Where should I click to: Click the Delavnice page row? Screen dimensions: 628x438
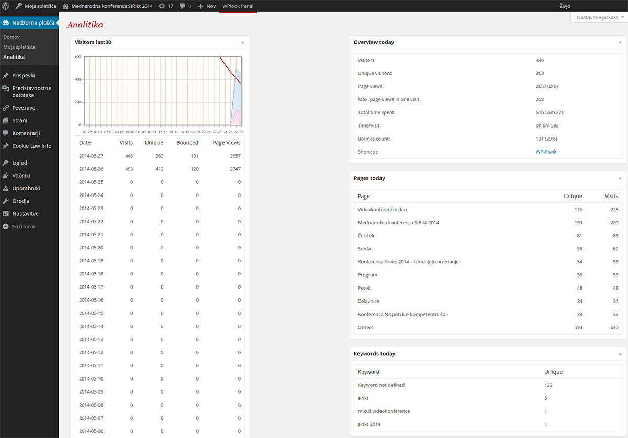(488, 301)
